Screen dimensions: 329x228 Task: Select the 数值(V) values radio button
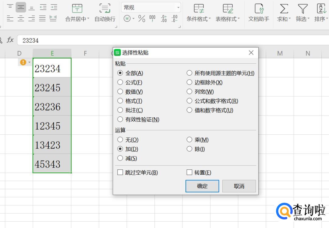pos(120,92)
